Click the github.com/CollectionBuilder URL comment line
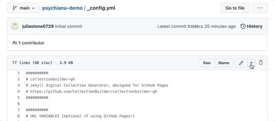 coord(91,92)
